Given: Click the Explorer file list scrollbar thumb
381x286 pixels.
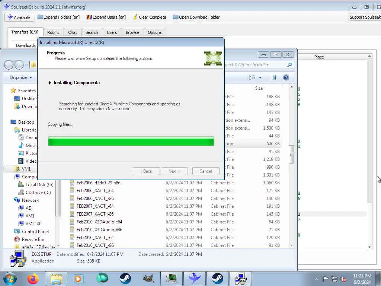Looking at the screenshot, I should (291, 154).
